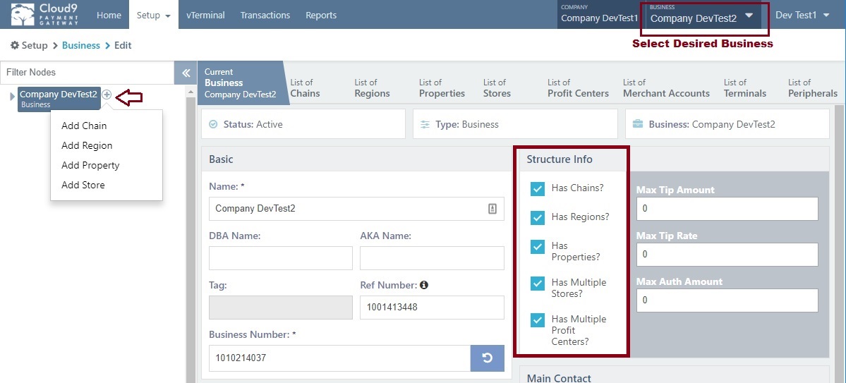Viewport: 846px width, 383px height.
Task: Click the Business breadcrumb link
Action: (81, 45)
